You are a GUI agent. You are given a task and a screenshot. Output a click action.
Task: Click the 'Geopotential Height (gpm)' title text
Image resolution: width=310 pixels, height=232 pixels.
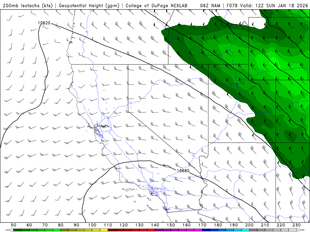point(89,5)
